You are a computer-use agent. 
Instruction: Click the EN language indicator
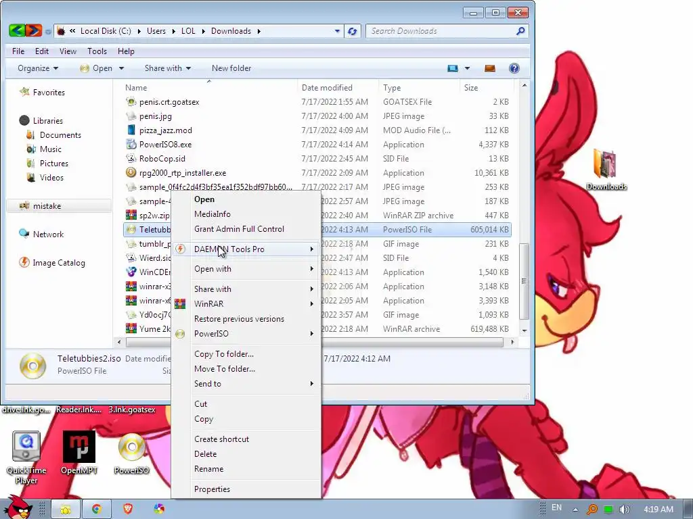[556, 508]
